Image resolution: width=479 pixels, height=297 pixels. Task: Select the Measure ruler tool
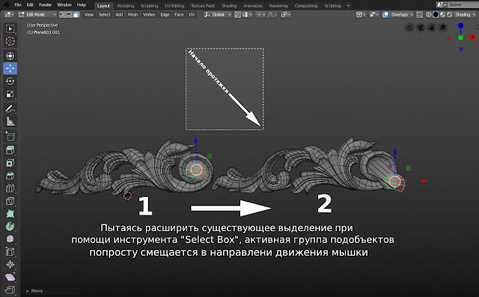[x=10, y=121]
